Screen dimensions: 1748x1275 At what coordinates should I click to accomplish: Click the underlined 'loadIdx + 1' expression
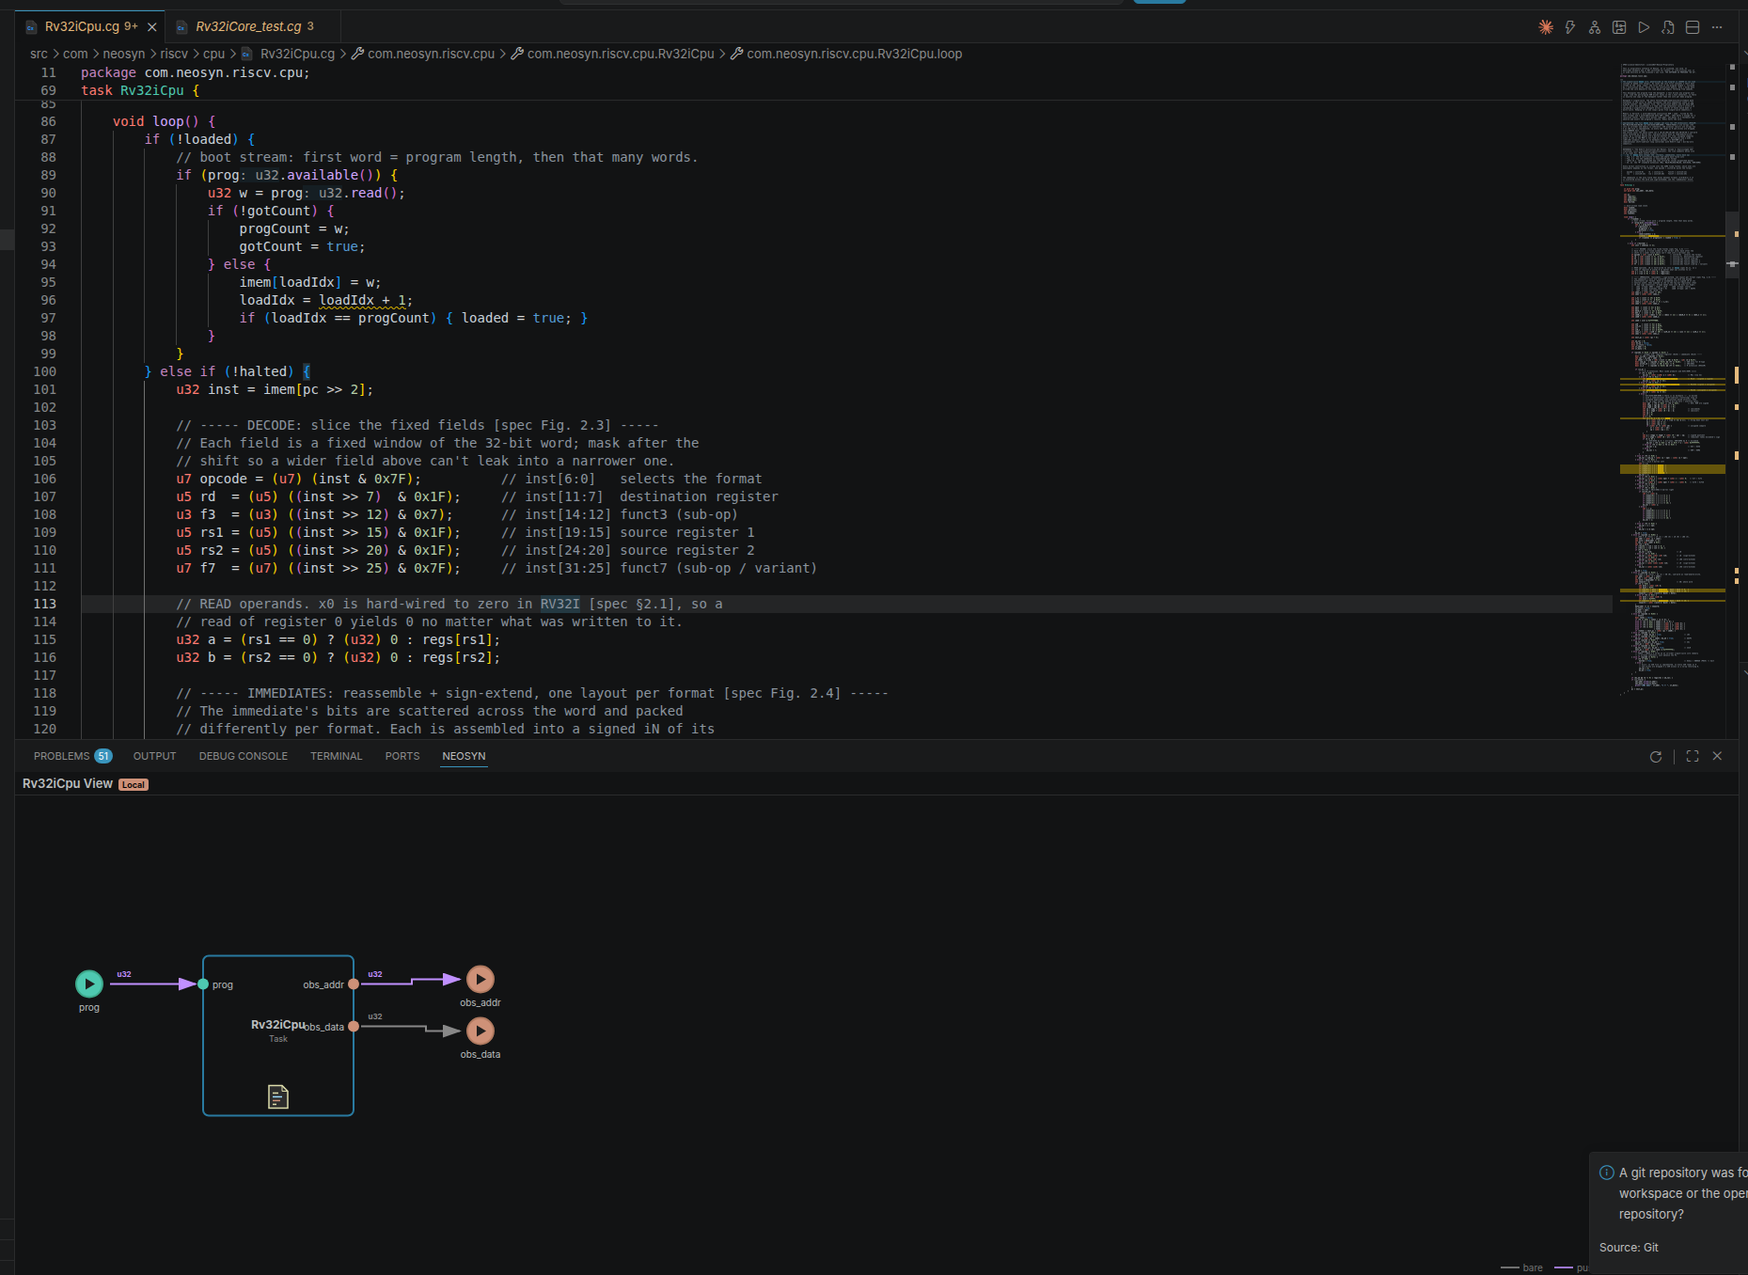362,300
